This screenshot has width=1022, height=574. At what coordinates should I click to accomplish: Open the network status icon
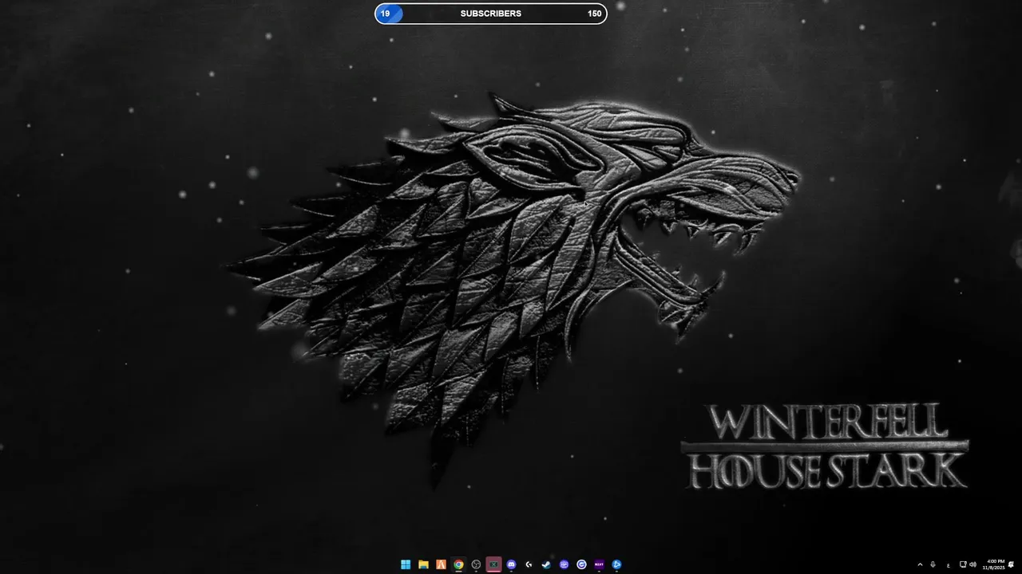pos(963,564)
